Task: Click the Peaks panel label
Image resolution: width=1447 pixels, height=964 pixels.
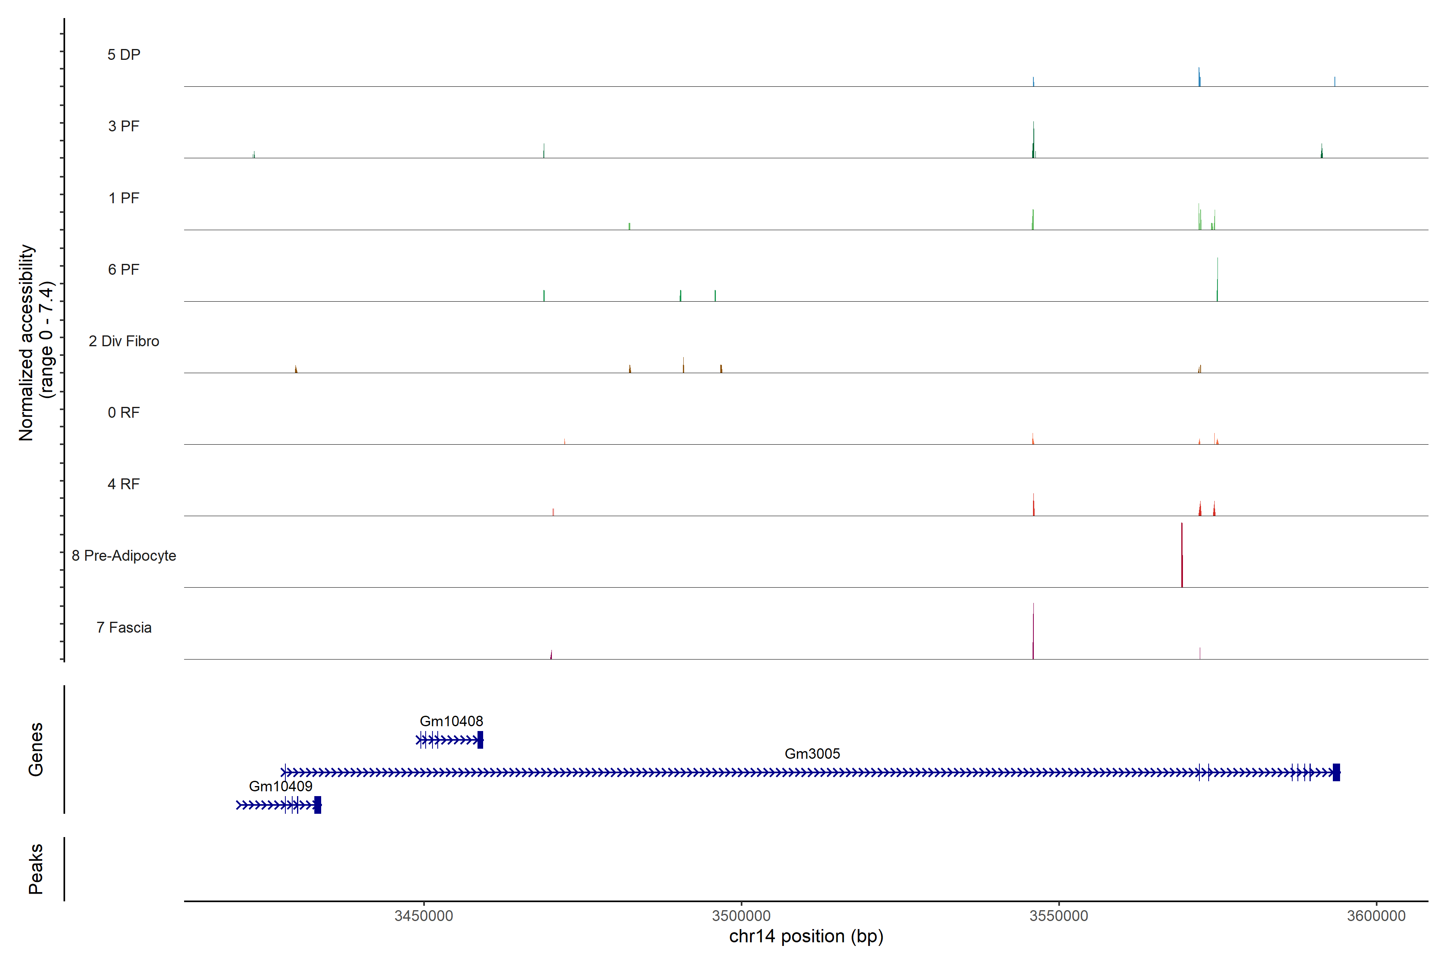Action: click(x=36, y=868)
